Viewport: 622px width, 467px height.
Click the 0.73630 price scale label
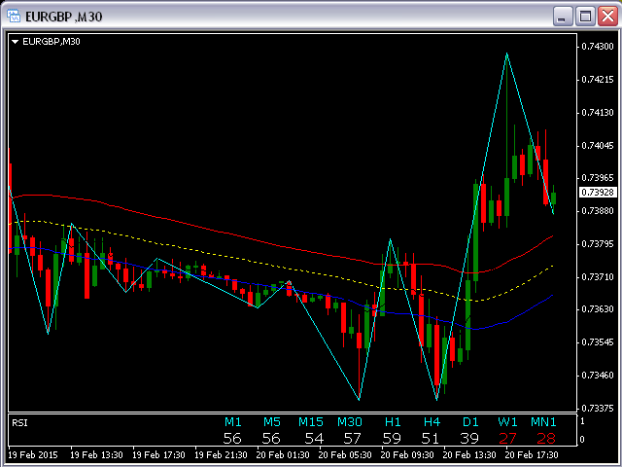(x=598, y=308)
